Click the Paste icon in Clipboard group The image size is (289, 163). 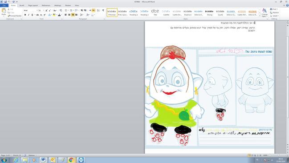(x=4, y=12)
